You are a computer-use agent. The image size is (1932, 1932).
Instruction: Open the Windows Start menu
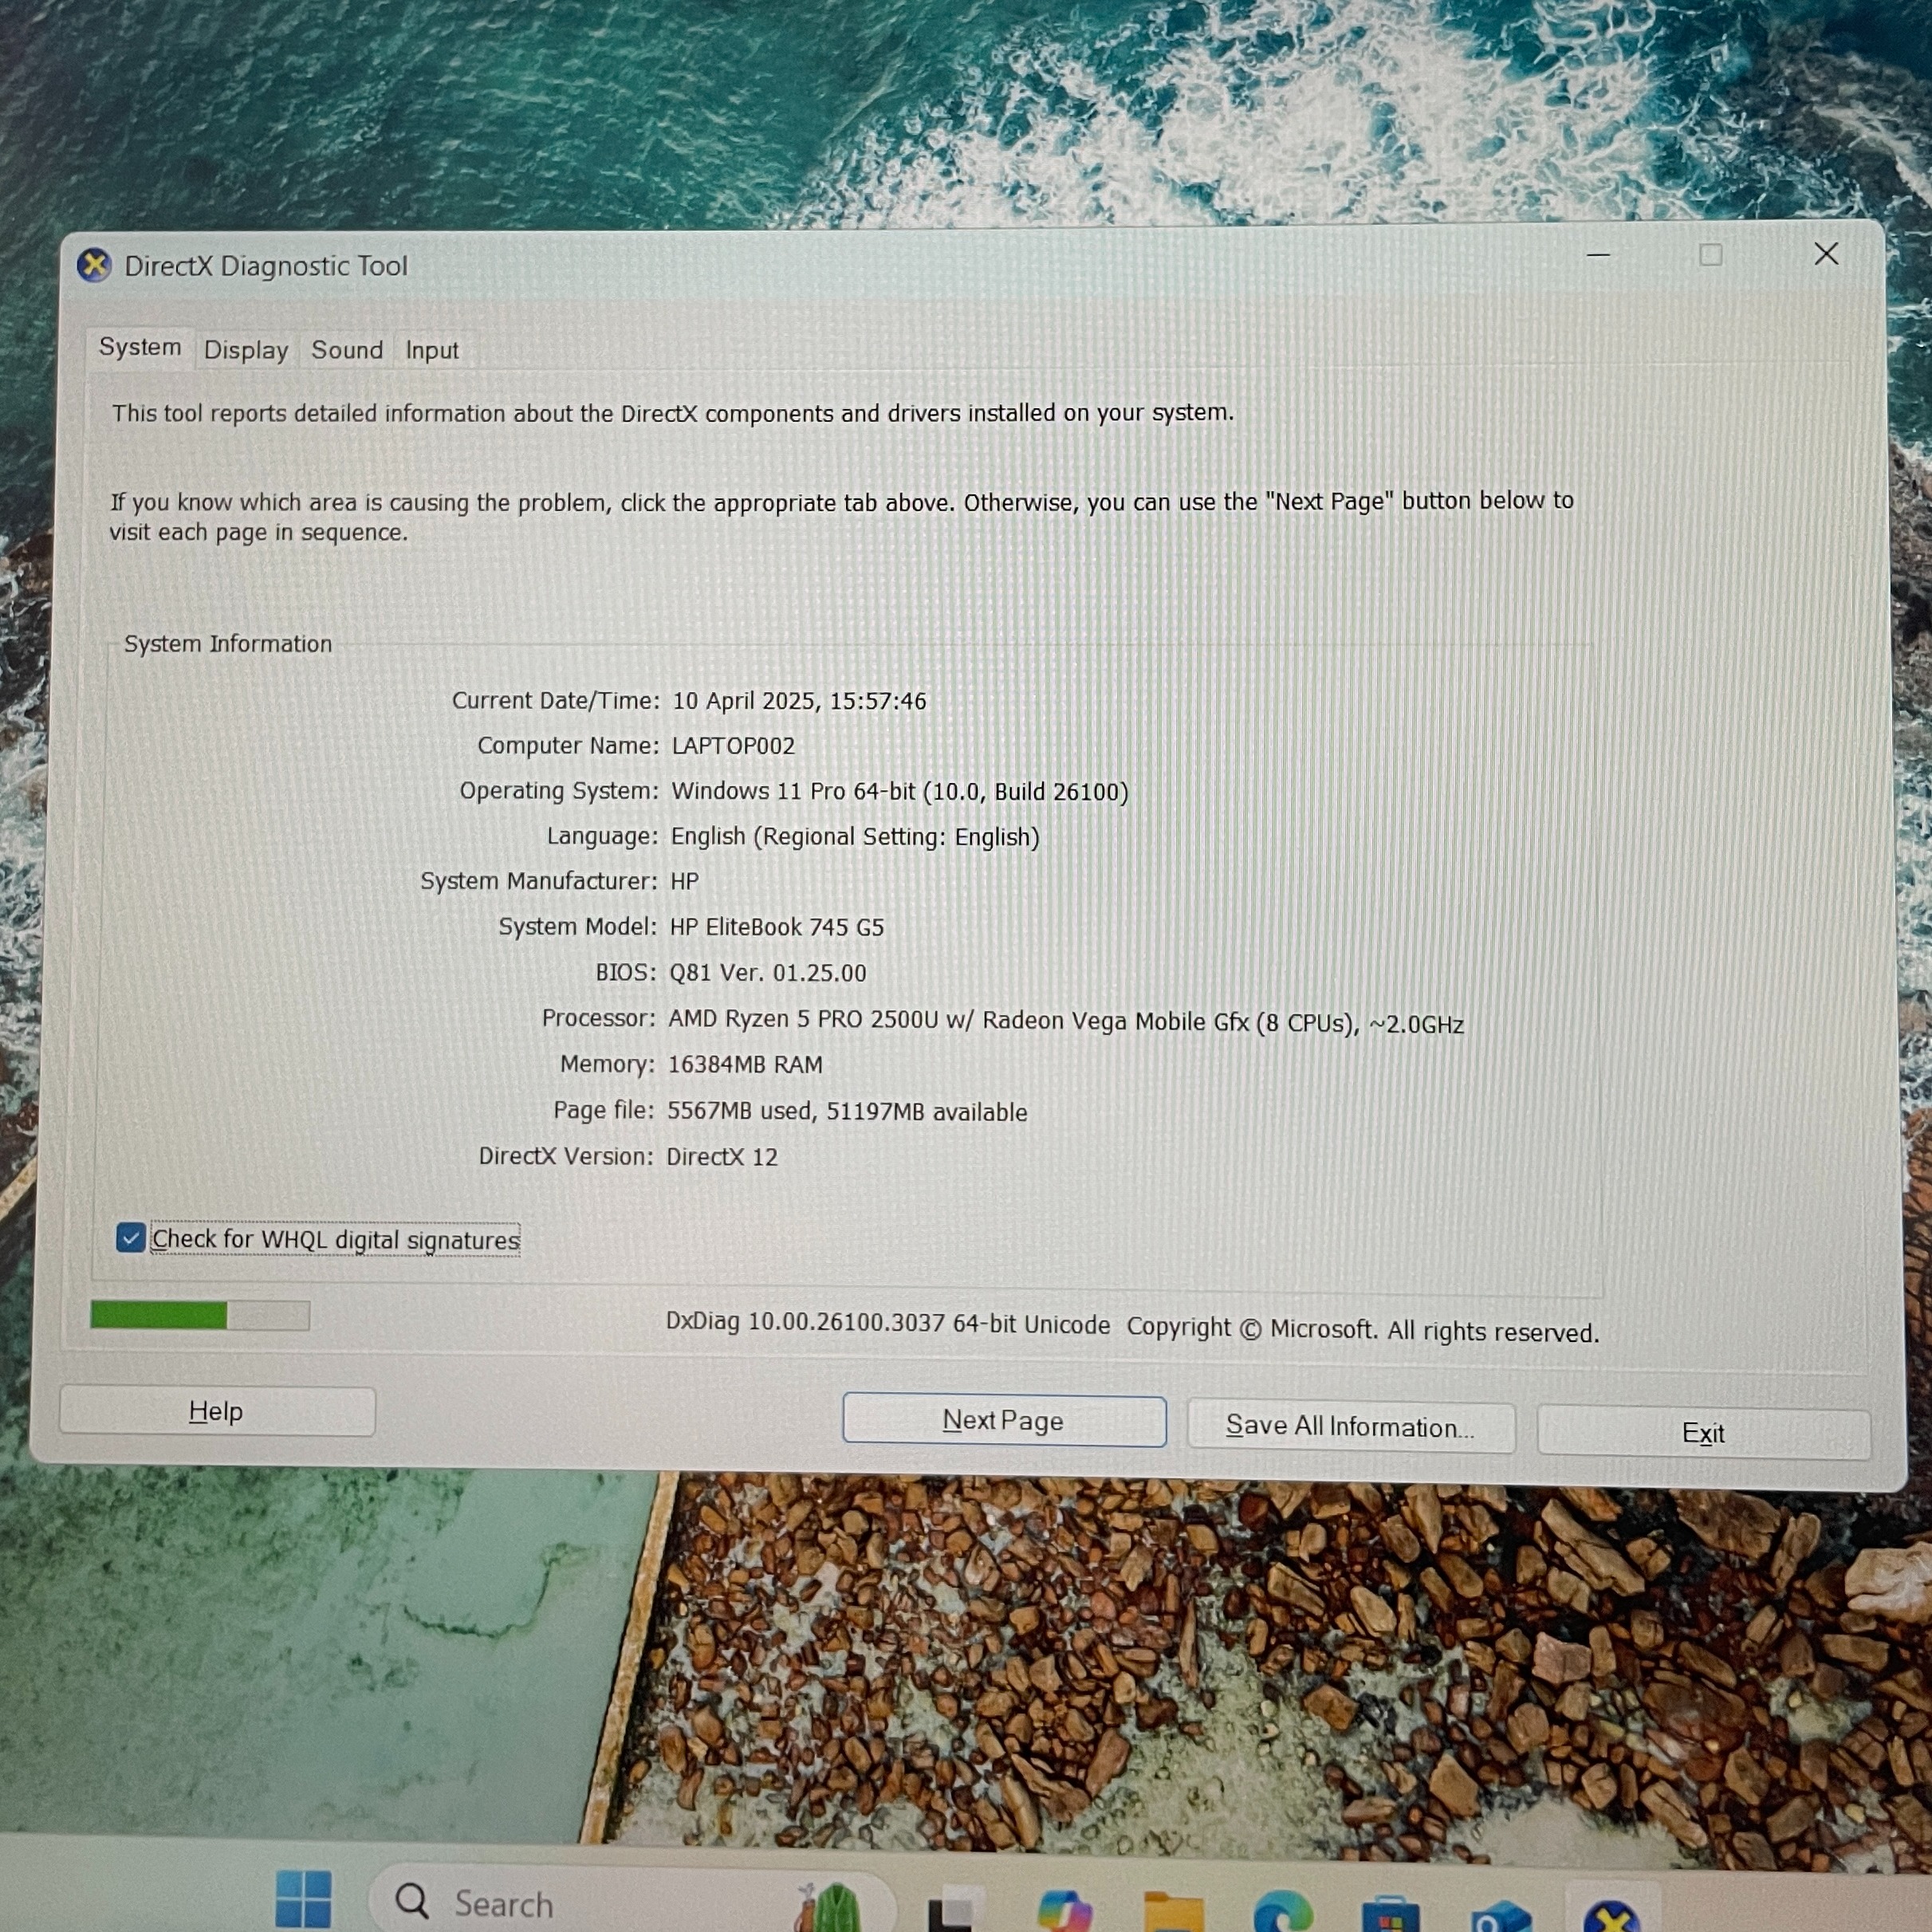(x=303, y=1899)
